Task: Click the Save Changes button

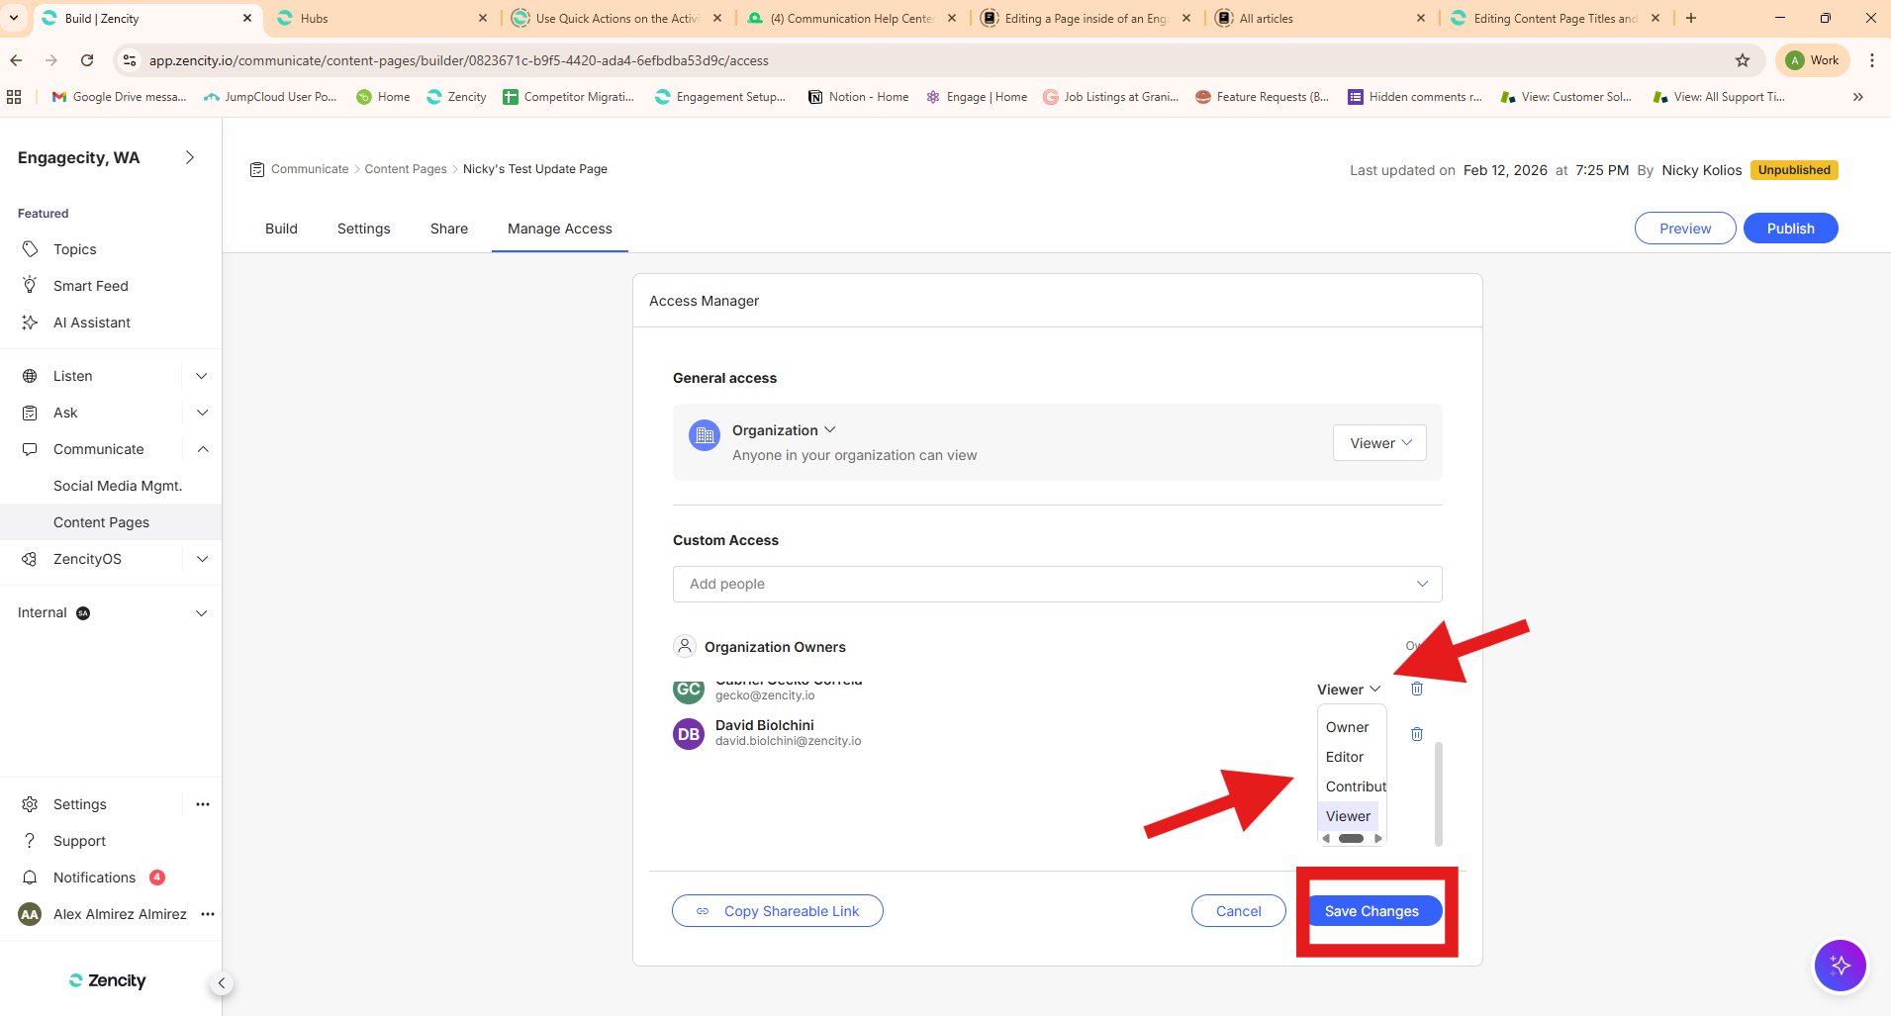Action: pyautogui.click(x=1371, y=911)
